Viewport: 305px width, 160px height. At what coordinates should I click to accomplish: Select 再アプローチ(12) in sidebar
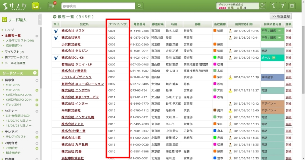pyautogui.click(x=16, y=57)
